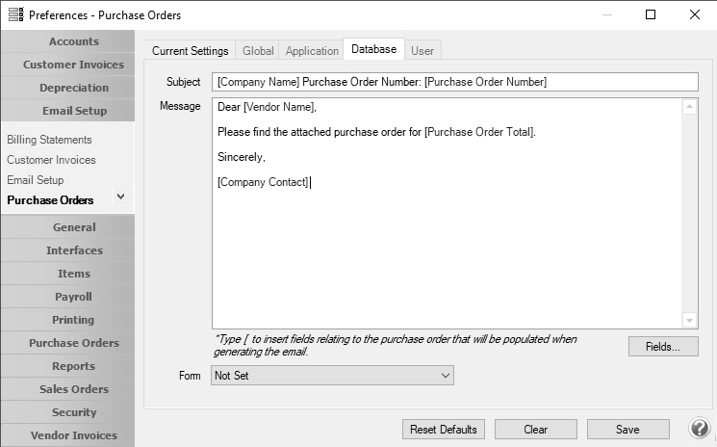The width and height of the screenshot is (717, 447).
Task: Expand the chevron beside Purchase Orders
Action: pyautogui.click(x=120, y=197)
